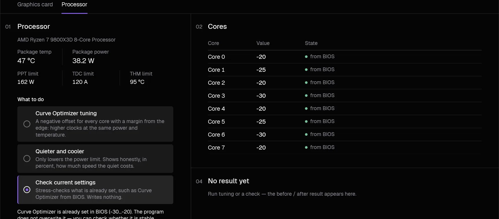Select the Core 1 row label

[x=216, y=70]
